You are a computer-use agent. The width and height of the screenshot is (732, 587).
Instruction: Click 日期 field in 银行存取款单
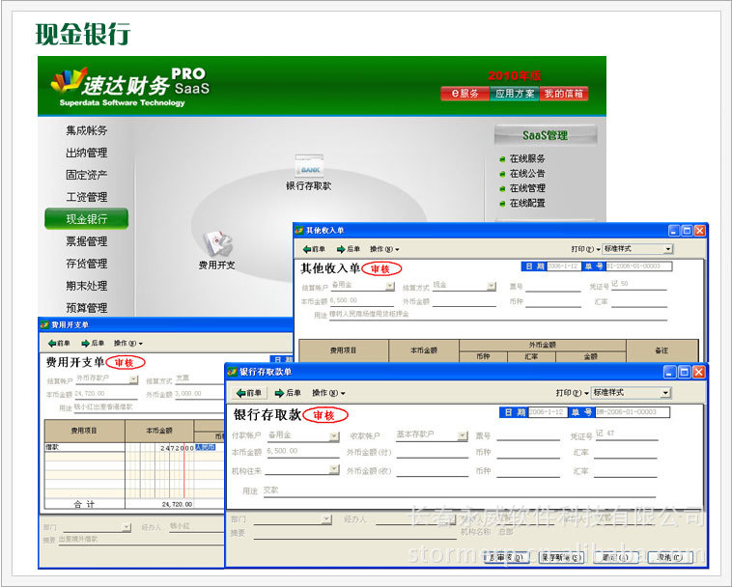548,412
